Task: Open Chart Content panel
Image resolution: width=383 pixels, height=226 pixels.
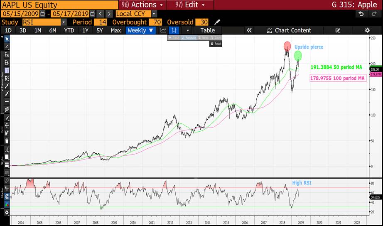Action: tap(289, 30)
